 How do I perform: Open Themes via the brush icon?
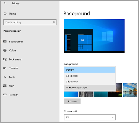5,68
